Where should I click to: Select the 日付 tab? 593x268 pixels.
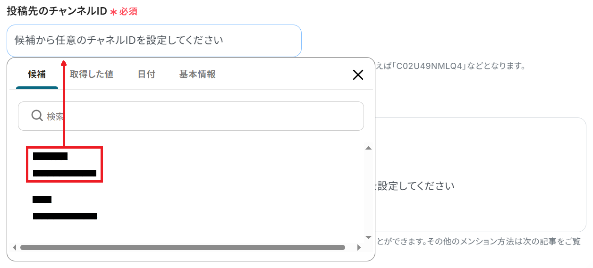(146, 74)
